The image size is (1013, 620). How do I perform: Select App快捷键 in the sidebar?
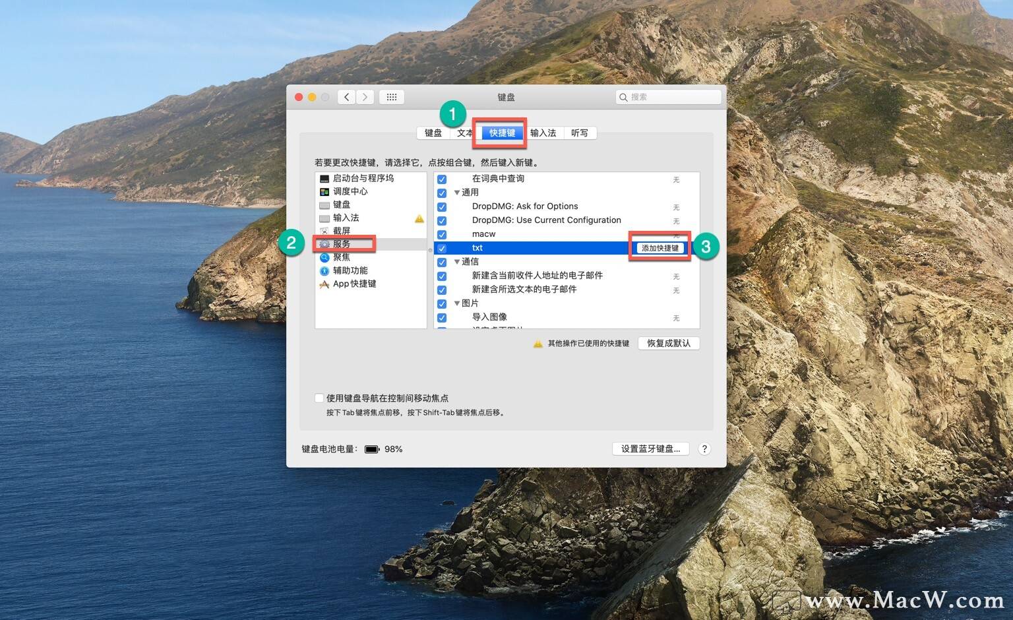pyautogui.click(x=354, y=284)
